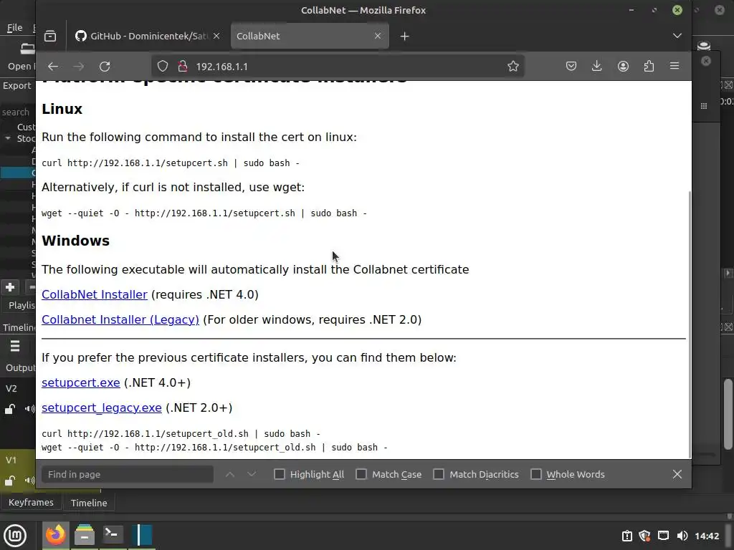Open the terminal from the taskbar
Screen dimensions: 734x550
[x=113, y=534]
